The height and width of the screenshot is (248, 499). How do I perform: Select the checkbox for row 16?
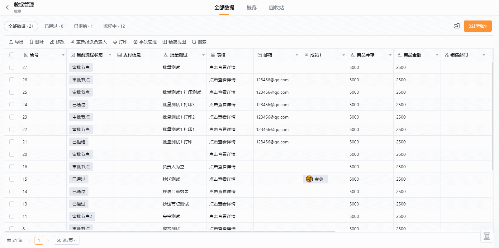12,167
